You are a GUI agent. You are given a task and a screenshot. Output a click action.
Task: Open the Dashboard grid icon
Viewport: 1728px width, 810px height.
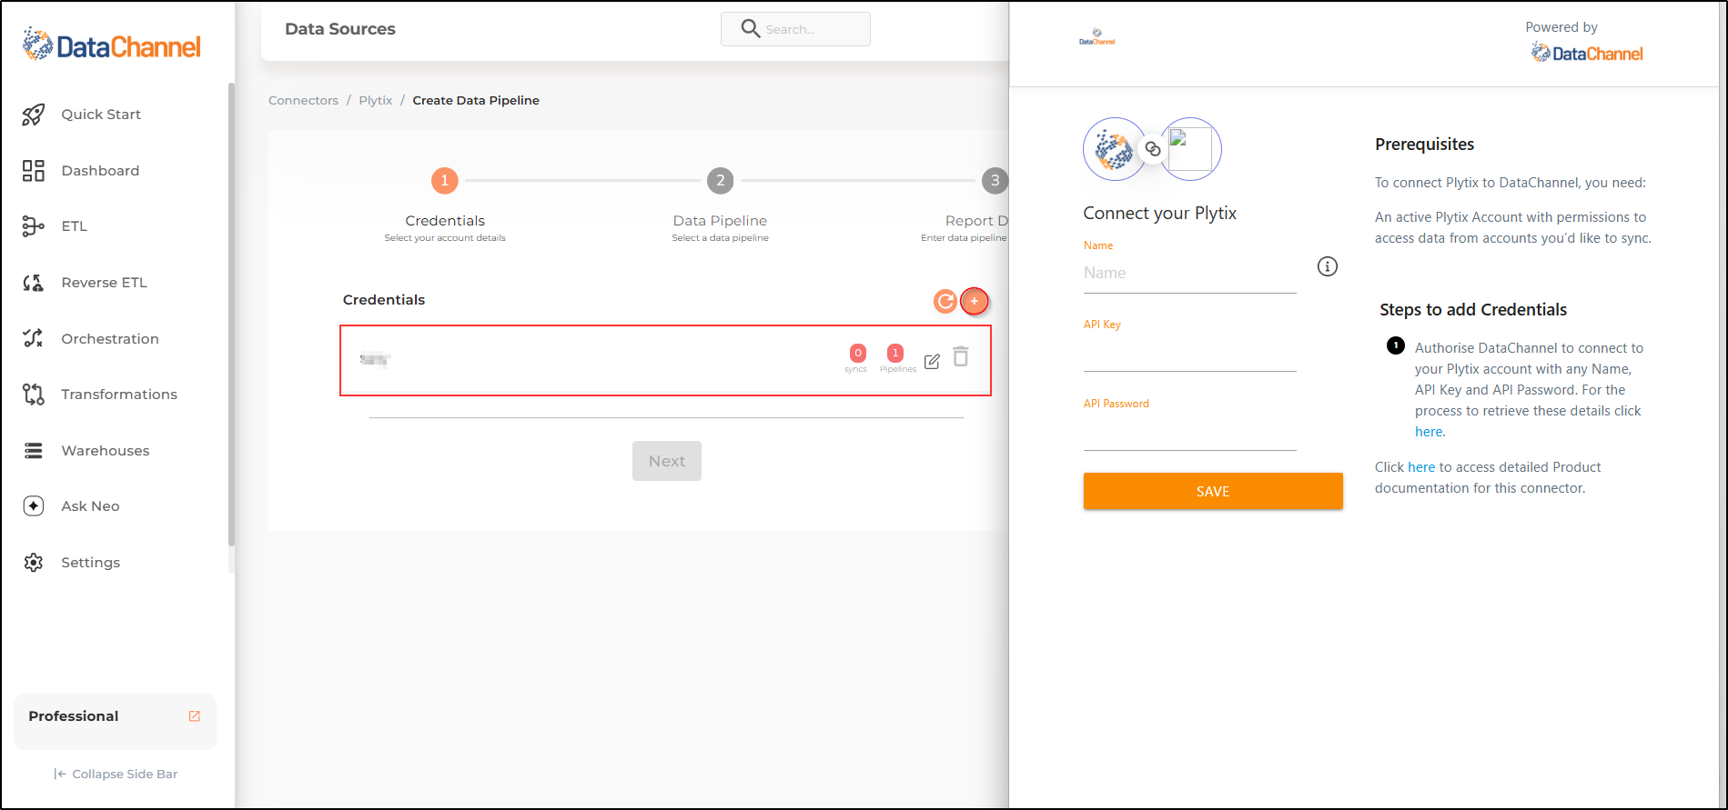click(x=34, y=171)
